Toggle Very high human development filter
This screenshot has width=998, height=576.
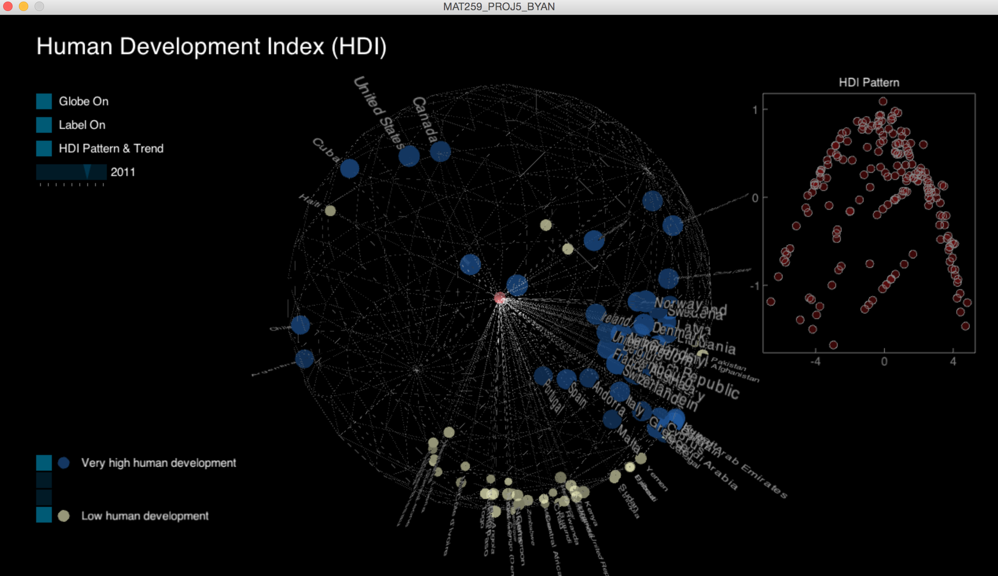pos(44,462)
